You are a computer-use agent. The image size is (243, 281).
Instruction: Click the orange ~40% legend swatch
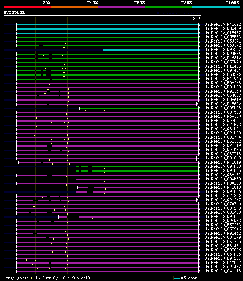click(x=74, y=7)
